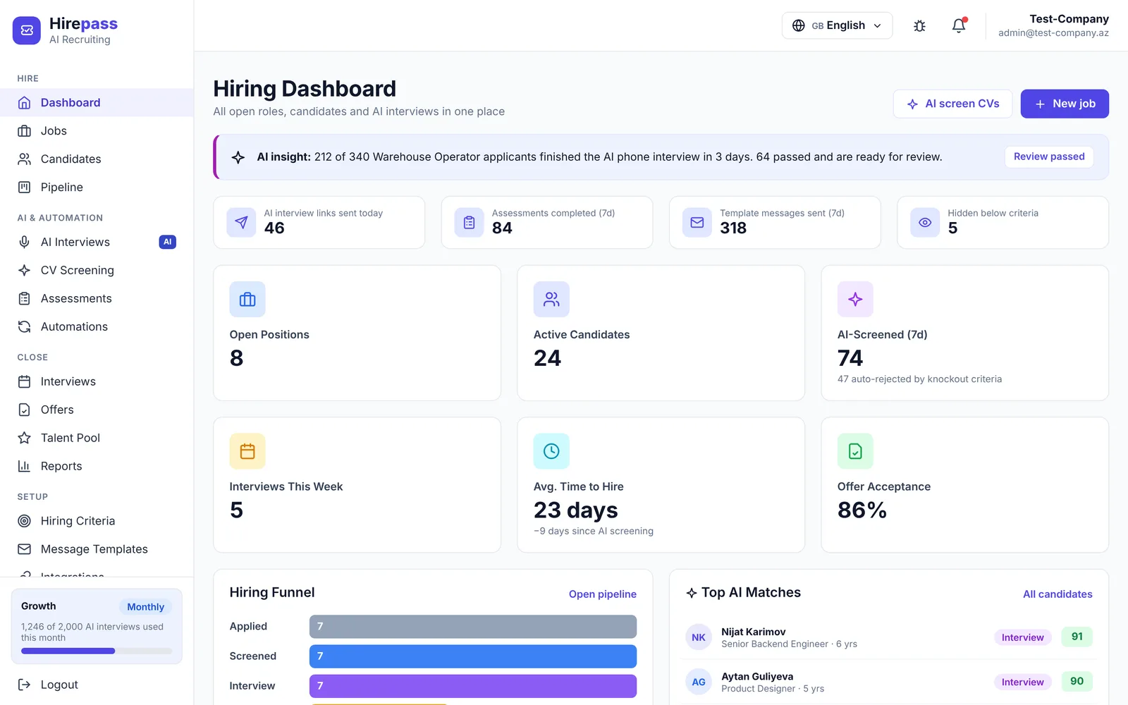Click the briefcase icon in Open Positions card
1128x705 pixels.
click(x=247, y=300)
